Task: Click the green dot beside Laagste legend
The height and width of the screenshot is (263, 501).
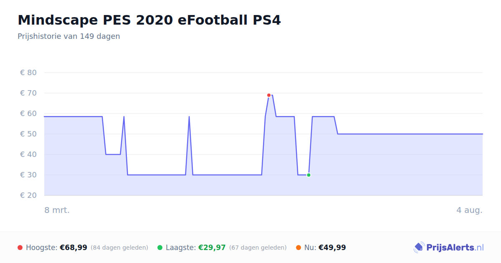Action: tap(160, 248)
